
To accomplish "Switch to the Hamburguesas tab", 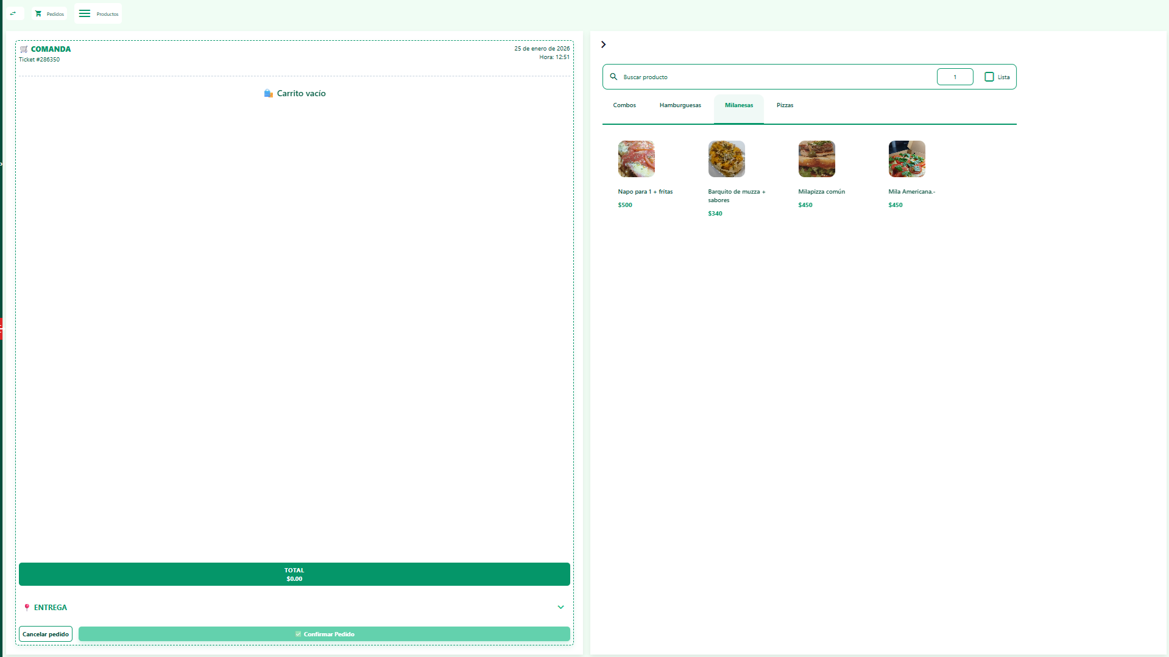I will 680,105.
